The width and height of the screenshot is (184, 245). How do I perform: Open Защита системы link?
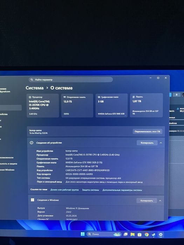(x=90, y=190)
